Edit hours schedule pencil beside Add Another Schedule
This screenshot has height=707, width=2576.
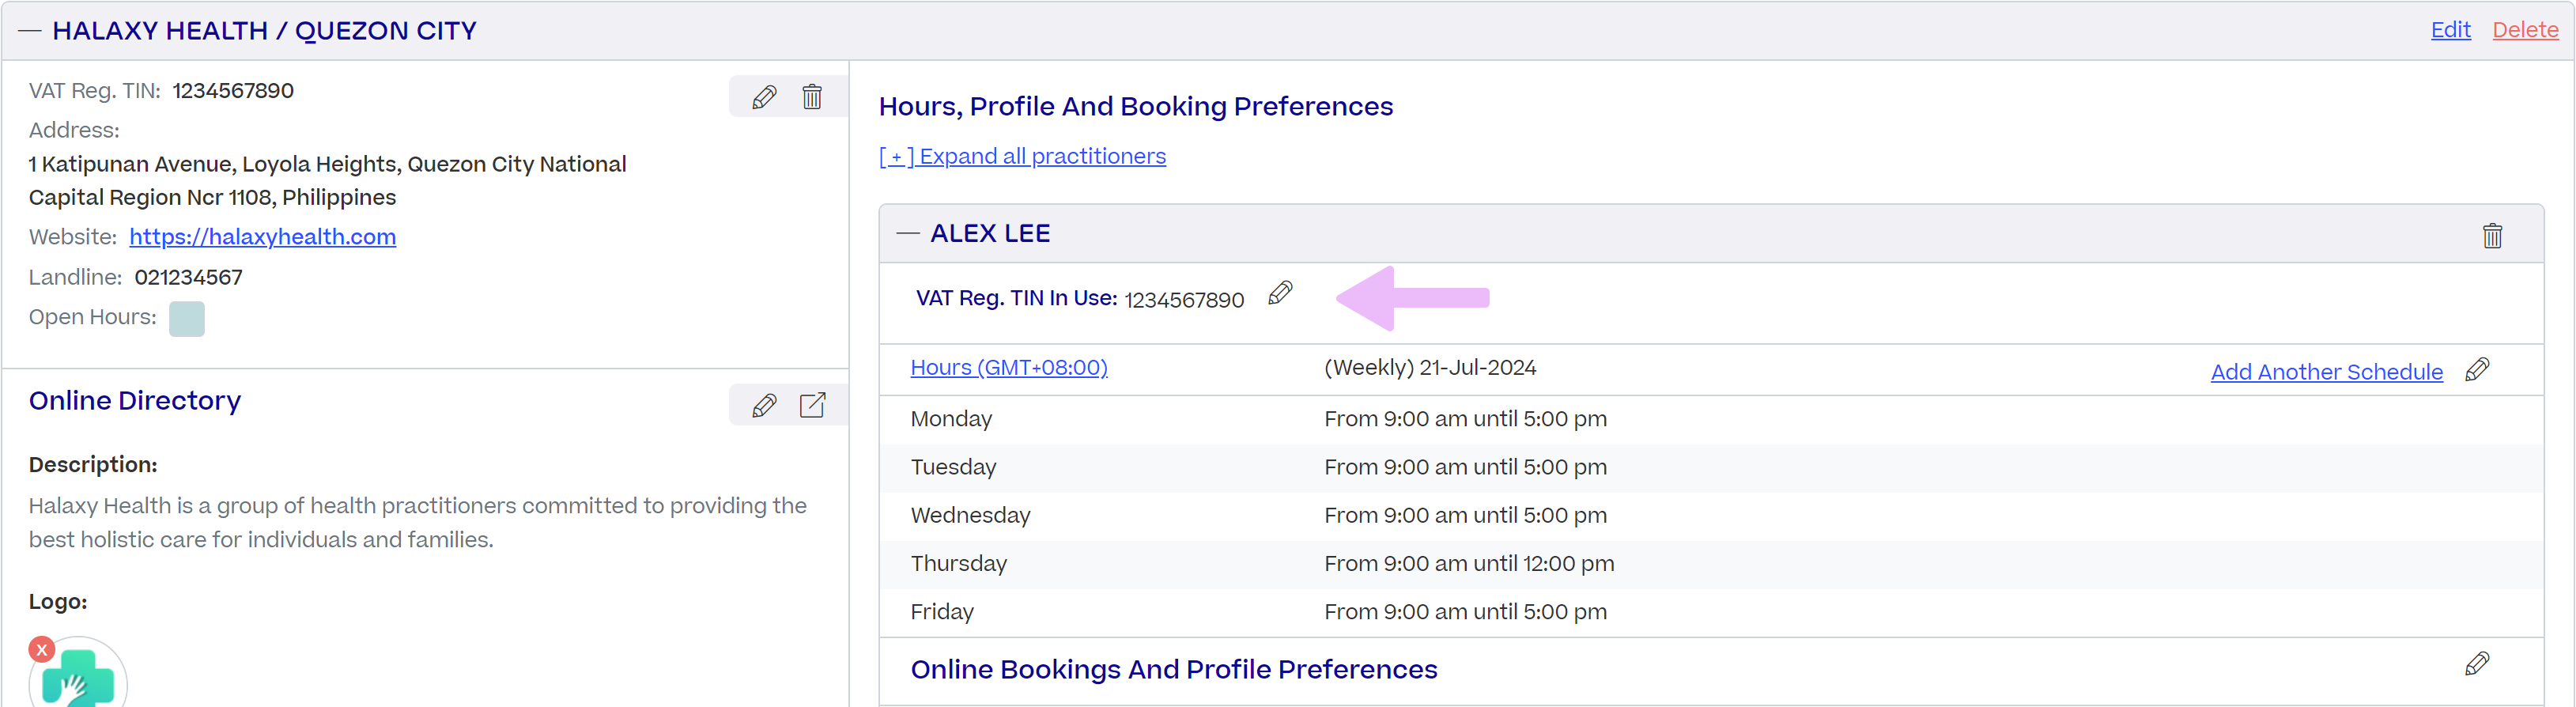point(2477,369)
